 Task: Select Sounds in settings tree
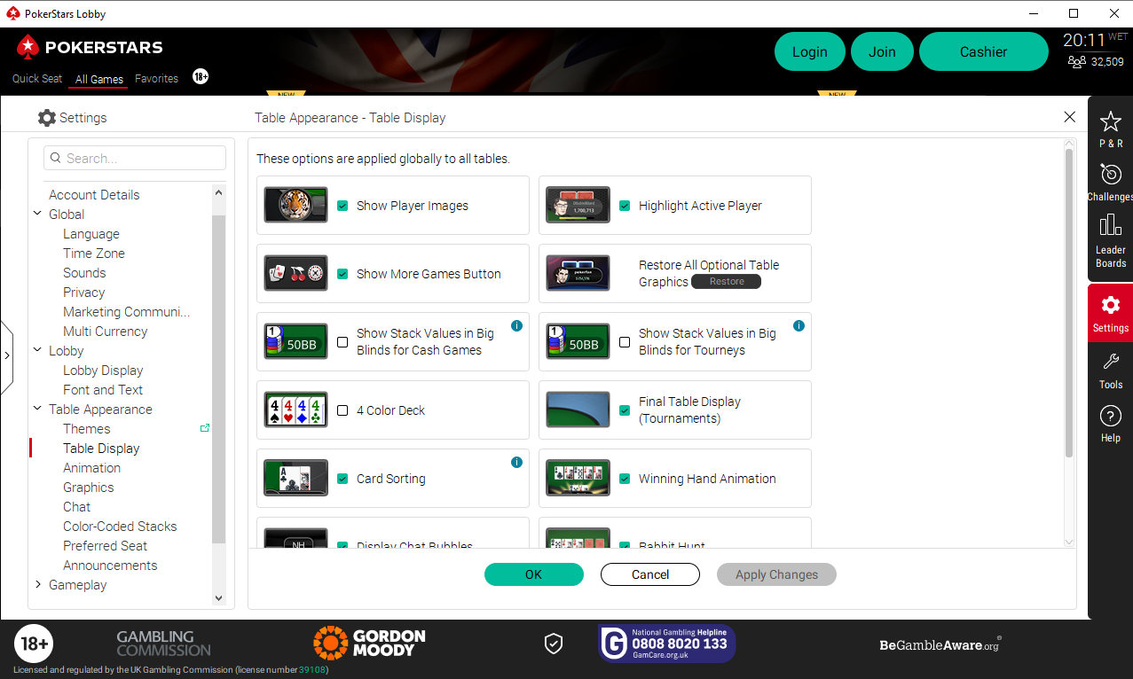[x=84, y=272]
